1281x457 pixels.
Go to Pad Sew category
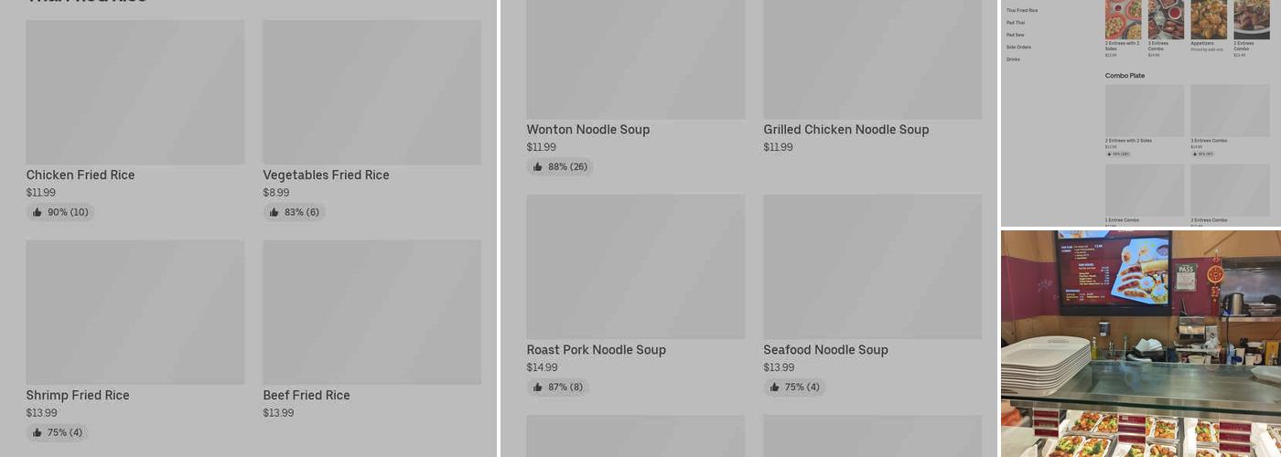(x=1016, y=35)
